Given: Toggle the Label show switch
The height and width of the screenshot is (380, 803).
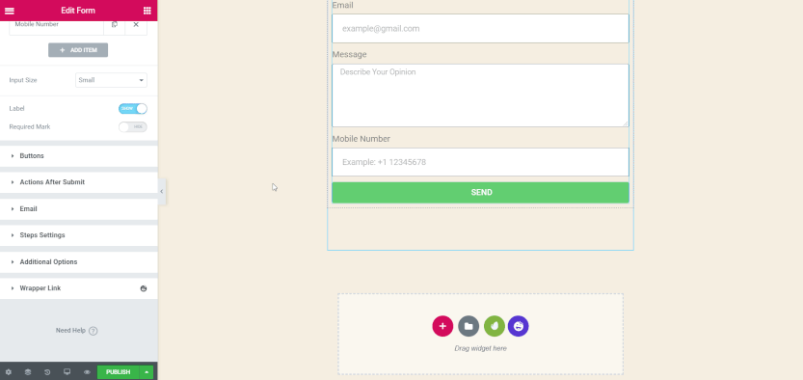Looking at the screenshot, I should coord(133,109).
